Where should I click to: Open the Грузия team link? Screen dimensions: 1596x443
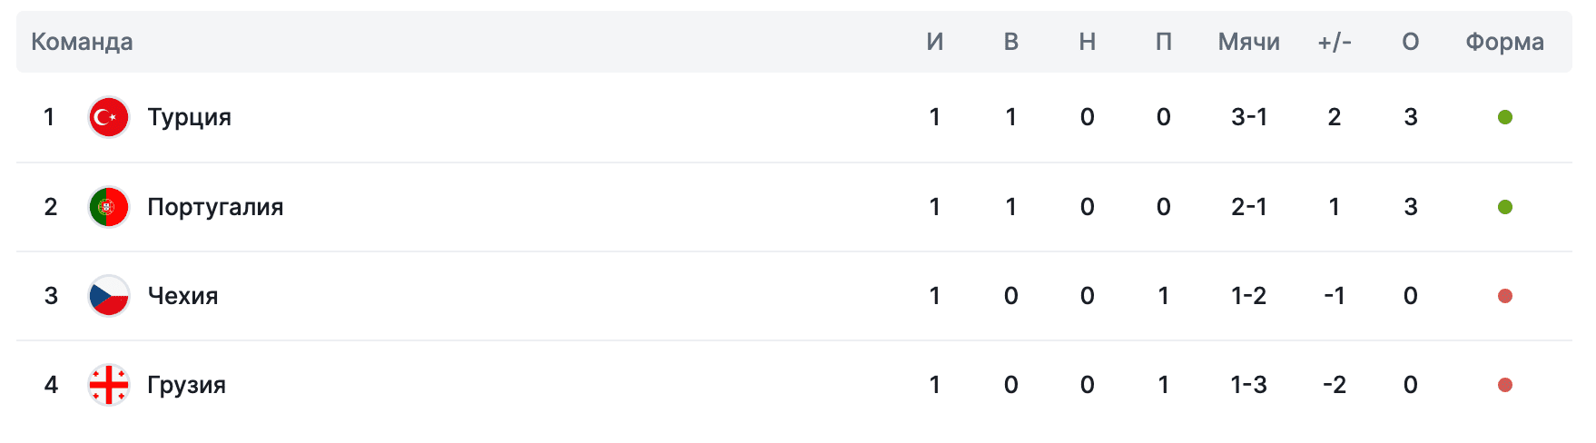pyautogui.click(x=186, y=385)
